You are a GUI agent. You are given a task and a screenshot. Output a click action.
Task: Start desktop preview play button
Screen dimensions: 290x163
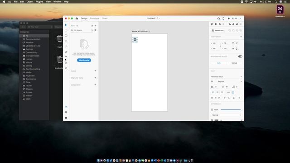click(228, 18)
